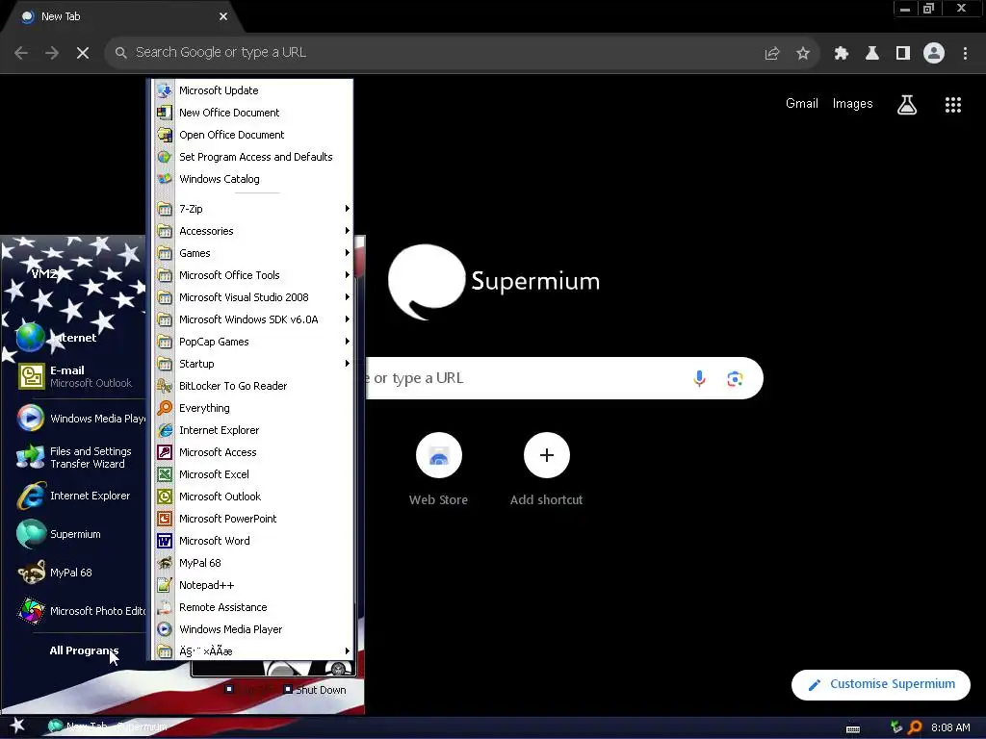This screenshot has width=986, height=739.
Task: Launch Windows Media Player from programs list
Action: (x=253, y=629)
